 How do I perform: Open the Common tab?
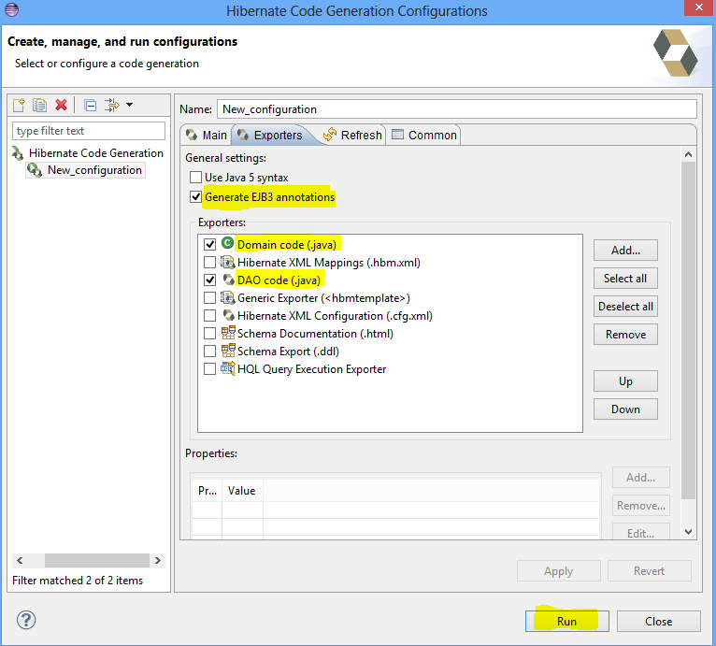click(423, 136)
